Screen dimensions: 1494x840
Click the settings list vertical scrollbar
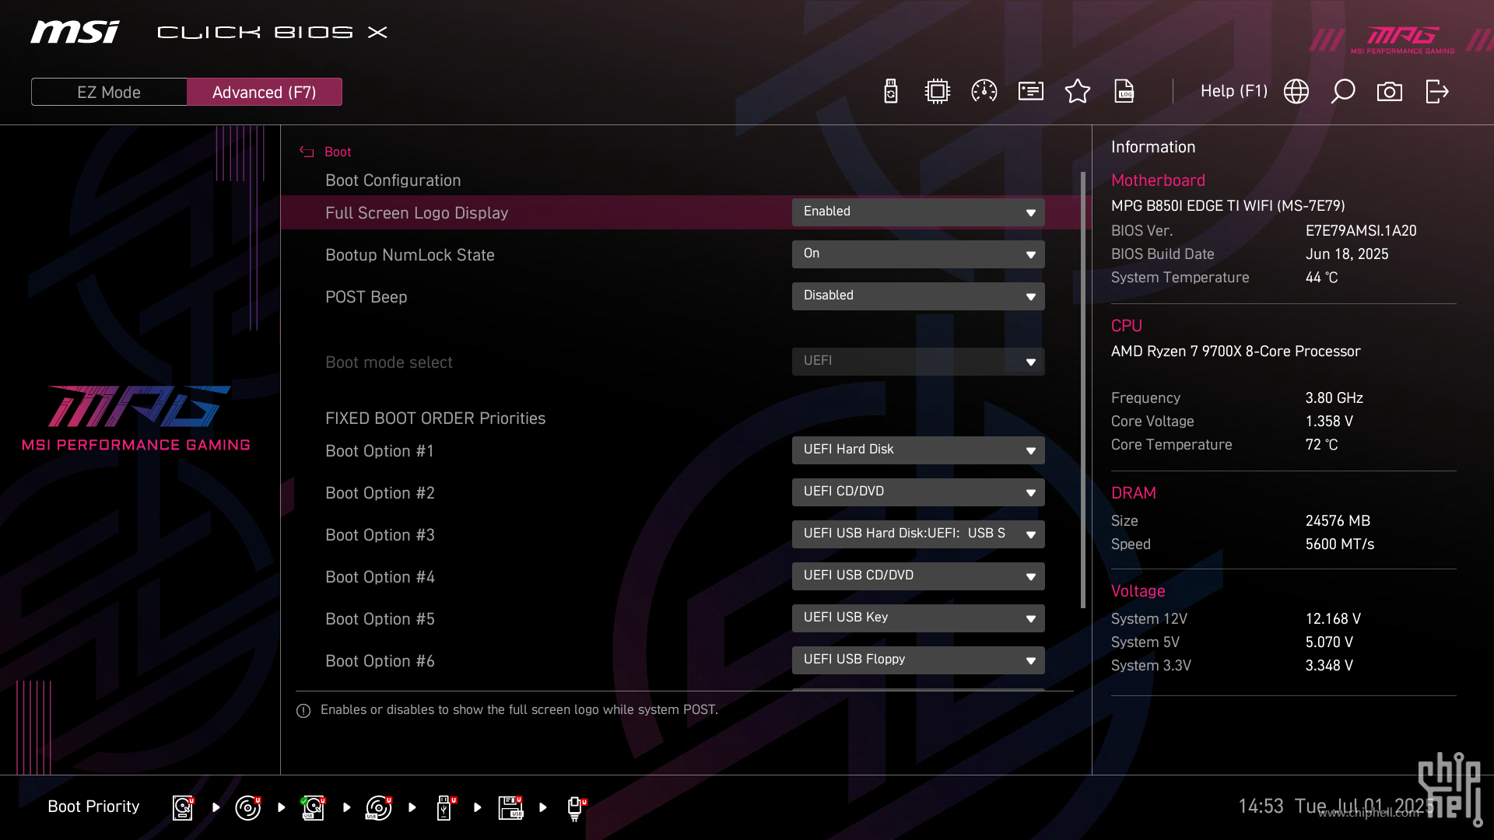1082,390
